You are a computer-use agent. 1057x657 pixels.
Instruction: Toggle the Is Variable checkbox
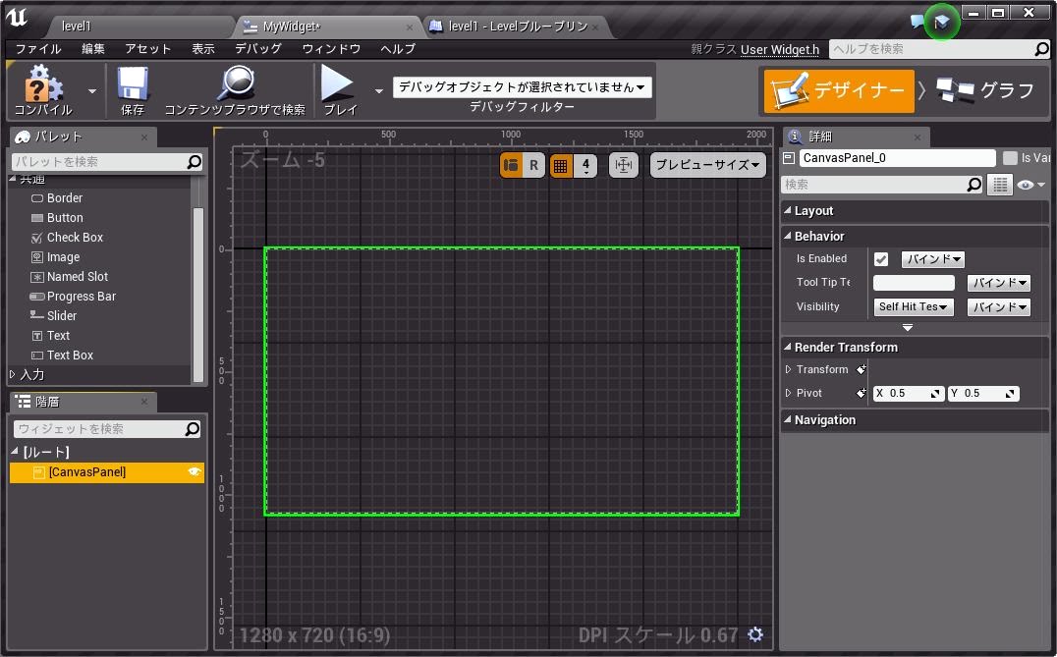(x=1010, y=158)
